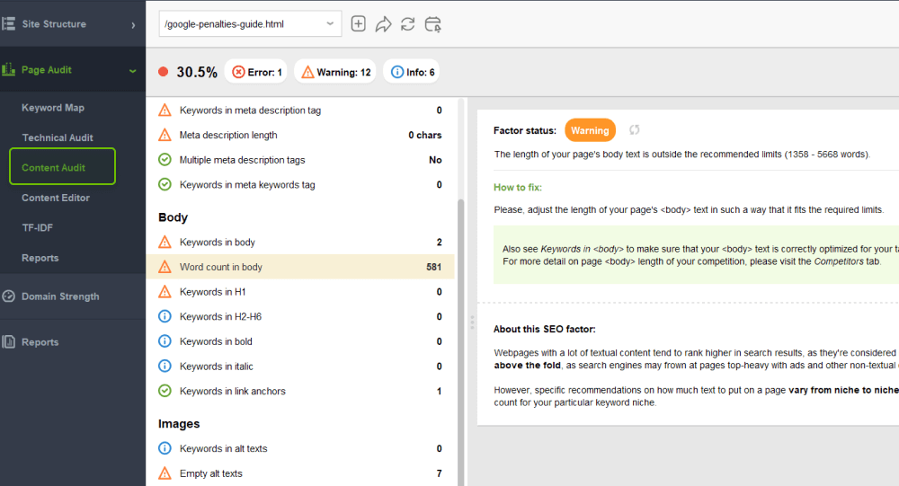Click the panel splitter handle dots
The height and width of the screenshot is (486, 899).
(x=473, y=322)
